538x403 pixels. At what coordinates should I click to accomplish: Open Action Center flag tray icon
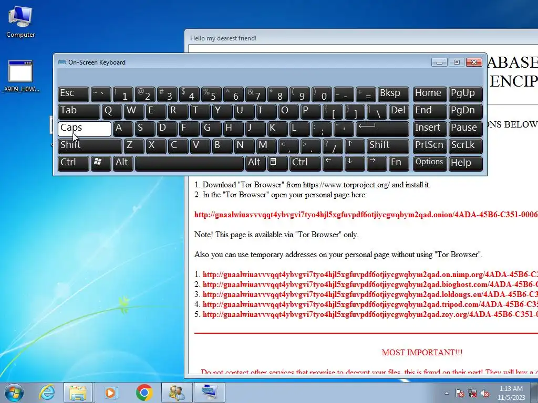pos(460,393)
